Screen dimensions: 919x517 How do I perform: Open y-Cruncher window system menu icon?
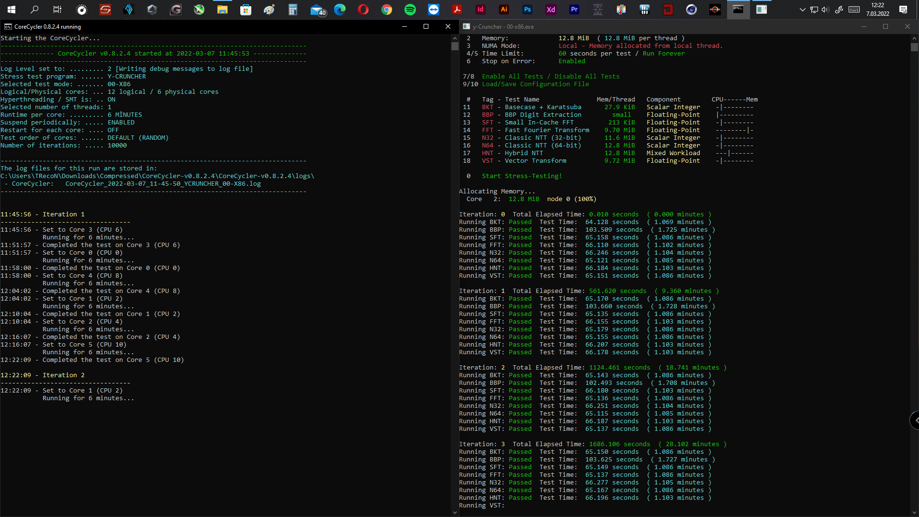click(x=466, y=27)
